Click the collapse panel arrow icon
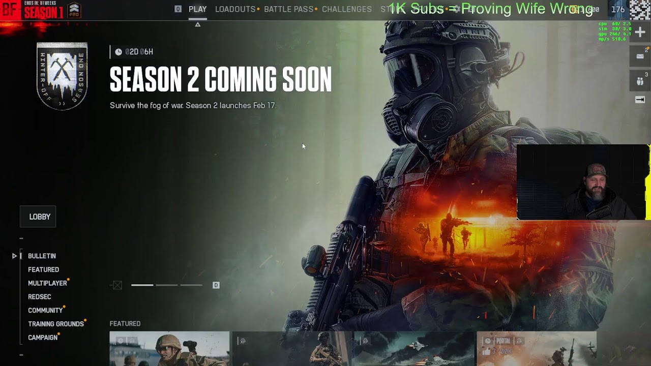The height and width of the screenshot is (366, 651). click(640, 100)
